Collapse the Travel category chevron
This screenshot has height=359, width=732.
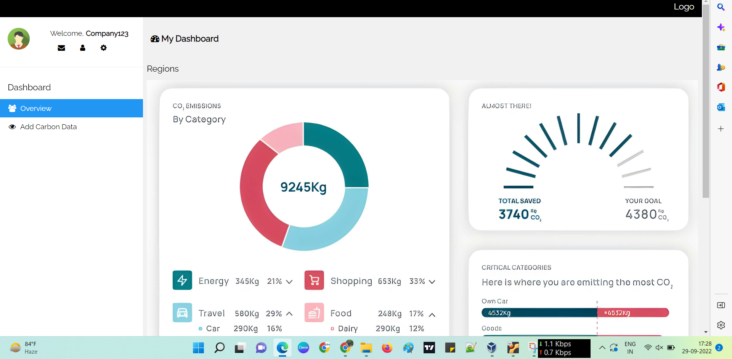(289, 314)
